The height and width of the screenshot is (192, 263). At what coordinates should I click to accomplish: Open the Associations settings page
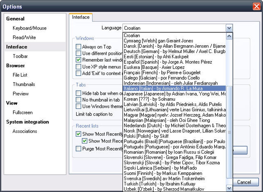(x=25, y=131)
